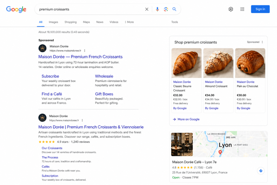The image size is (277, 185).
Task: Open Maison Dorée Café – Lyon 7e listing
Action: point(194,162)
